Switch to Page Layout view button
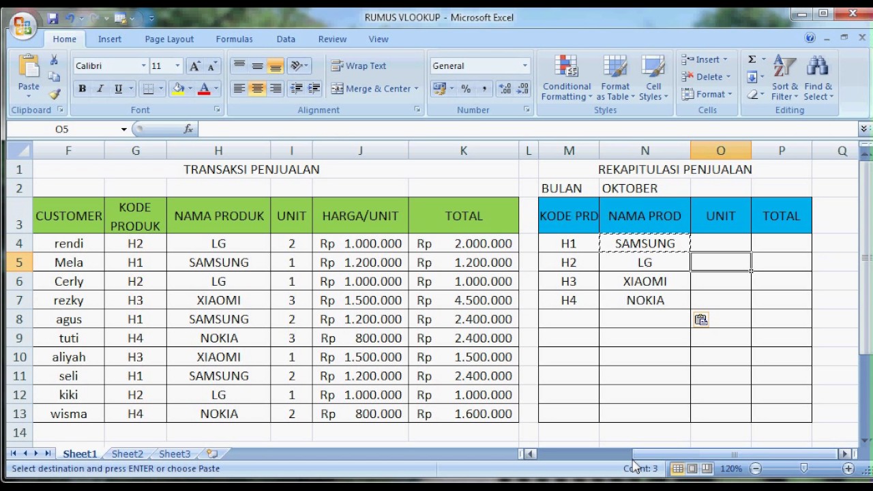This screenshot has width=873, height=491. coord(692,468)
